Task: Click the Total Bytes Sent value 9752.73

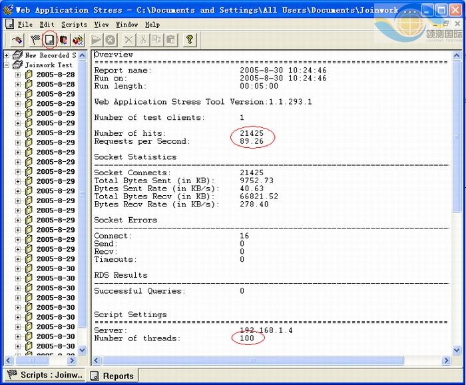Action: (256, 181)
